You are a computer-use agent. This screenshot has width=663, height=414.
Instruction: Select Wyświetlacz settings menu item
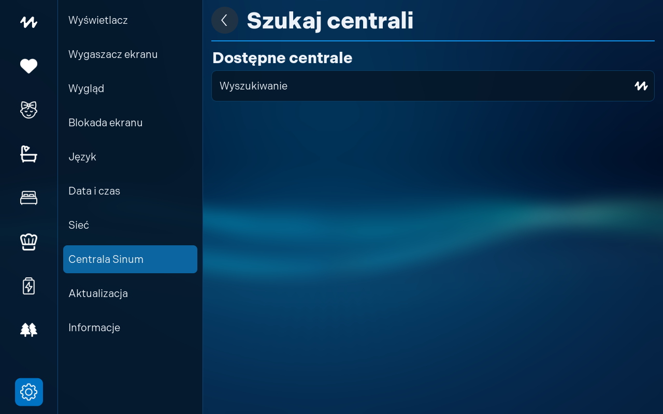click(130, 20)
